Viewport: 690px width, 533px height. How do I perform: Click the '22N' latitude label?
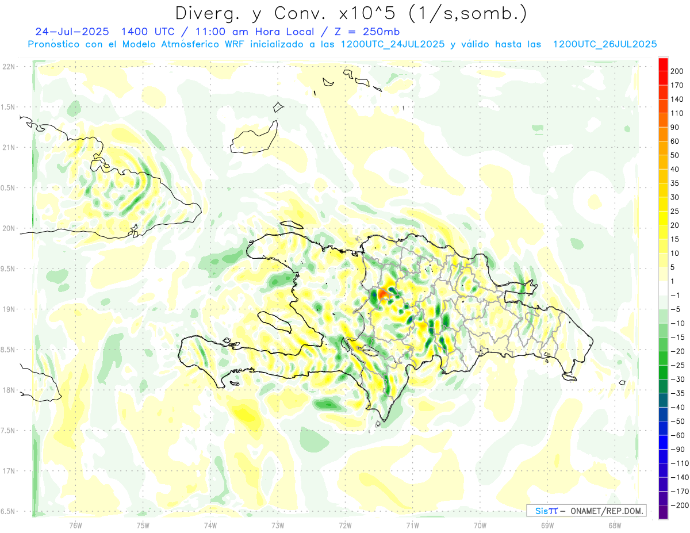(x=8, y=67)
